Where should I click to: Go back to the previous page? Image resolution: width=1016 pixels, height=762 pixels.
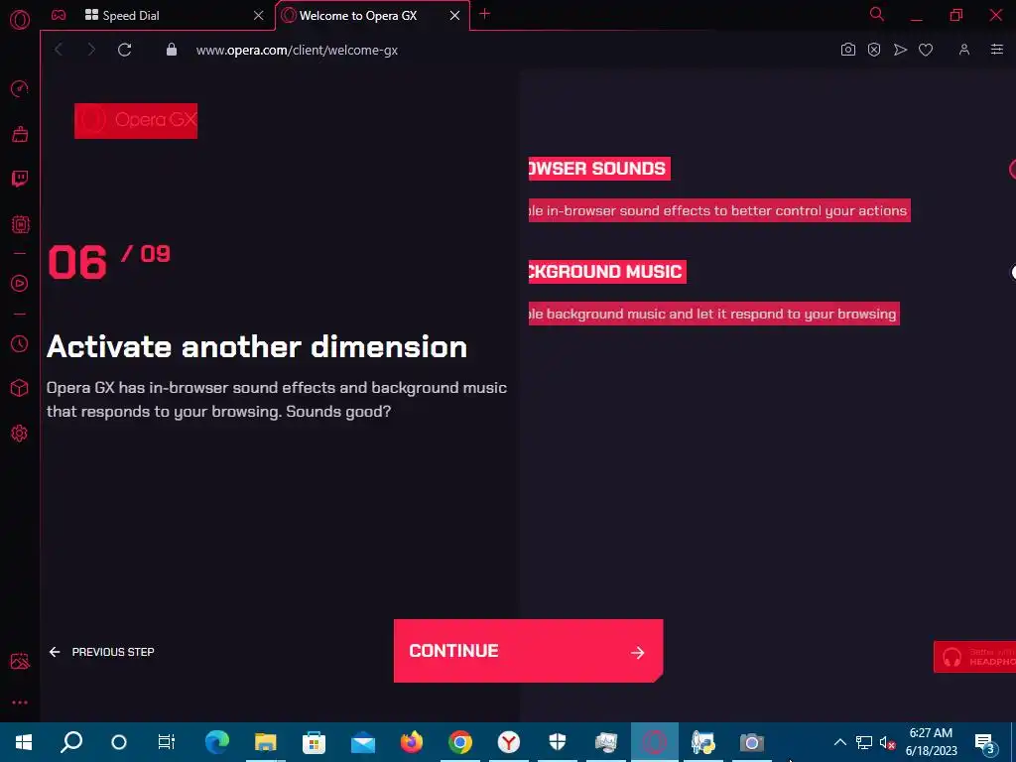[59, 50]
